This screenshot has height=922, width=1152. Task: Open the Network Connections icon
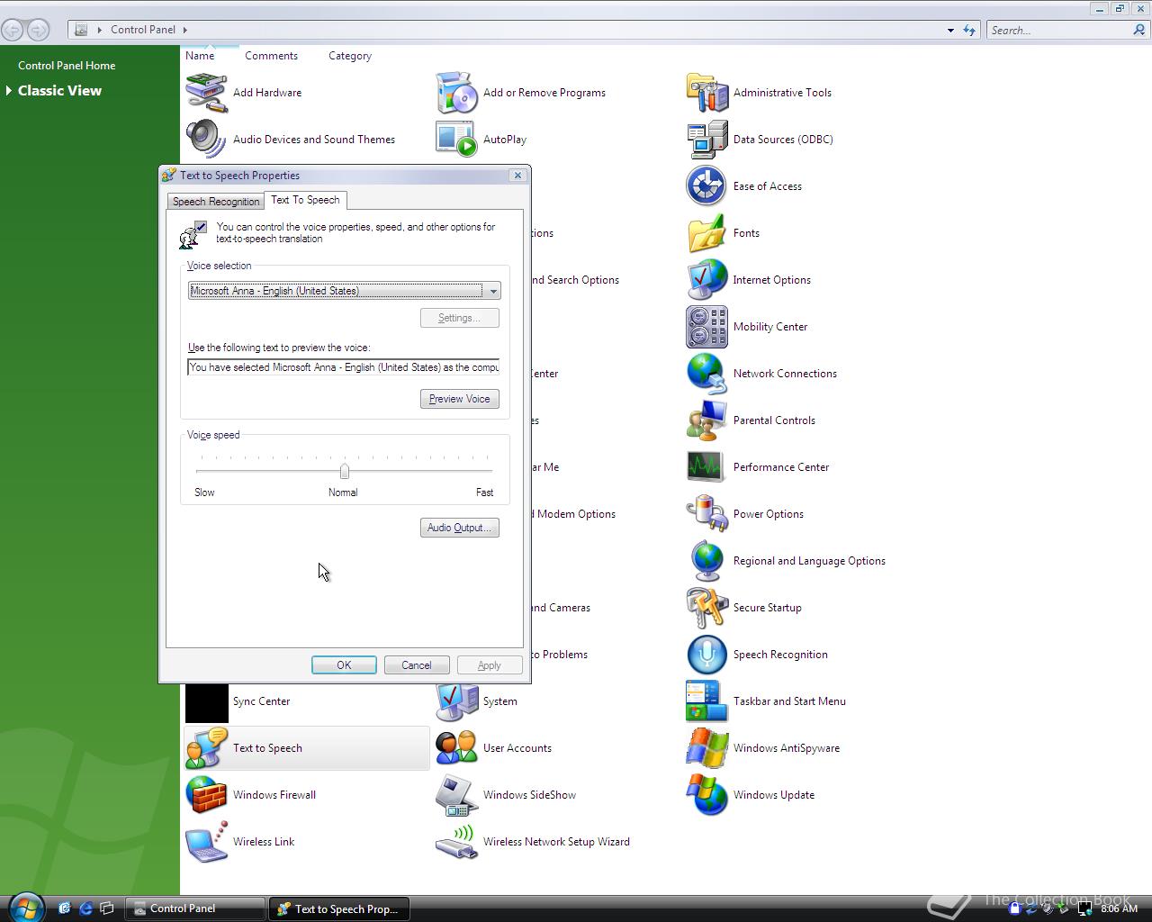click(706, 374)
